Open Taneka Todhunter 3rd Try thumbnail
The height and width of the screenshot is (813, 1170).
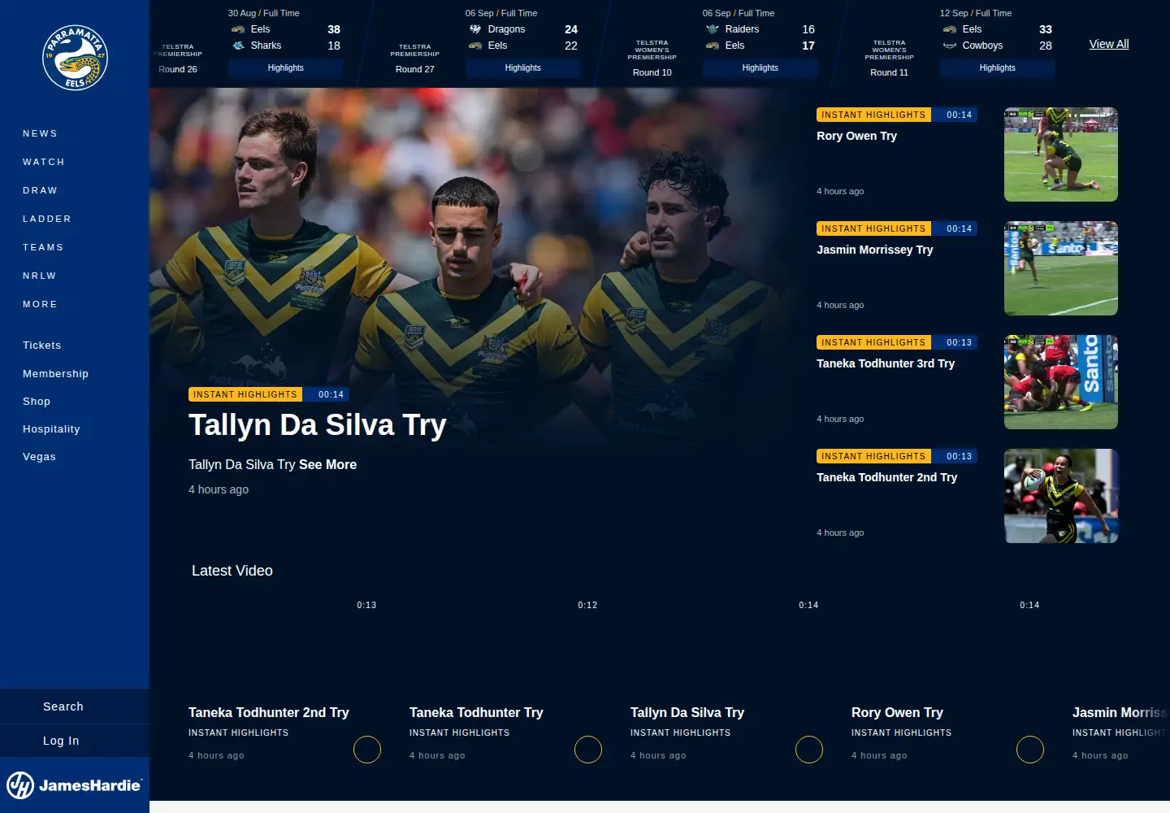tap(1061, 382)
